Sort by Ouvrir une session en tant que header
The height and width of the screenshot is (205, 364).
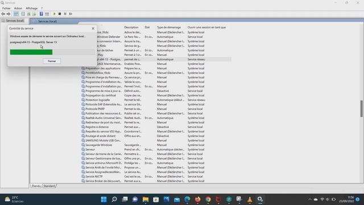[206, 27]
